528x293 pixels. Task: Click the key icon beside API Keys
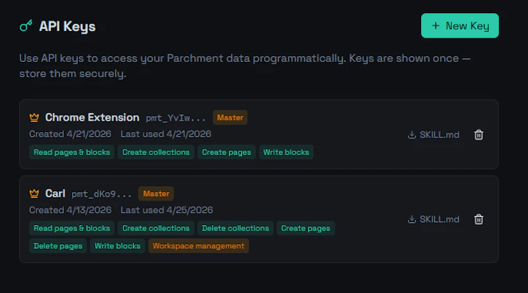(x=26, y=26)
